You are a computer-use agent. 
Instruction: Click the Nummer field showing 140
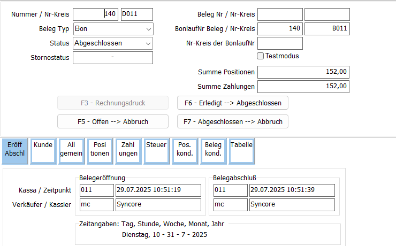click(95, 14)
